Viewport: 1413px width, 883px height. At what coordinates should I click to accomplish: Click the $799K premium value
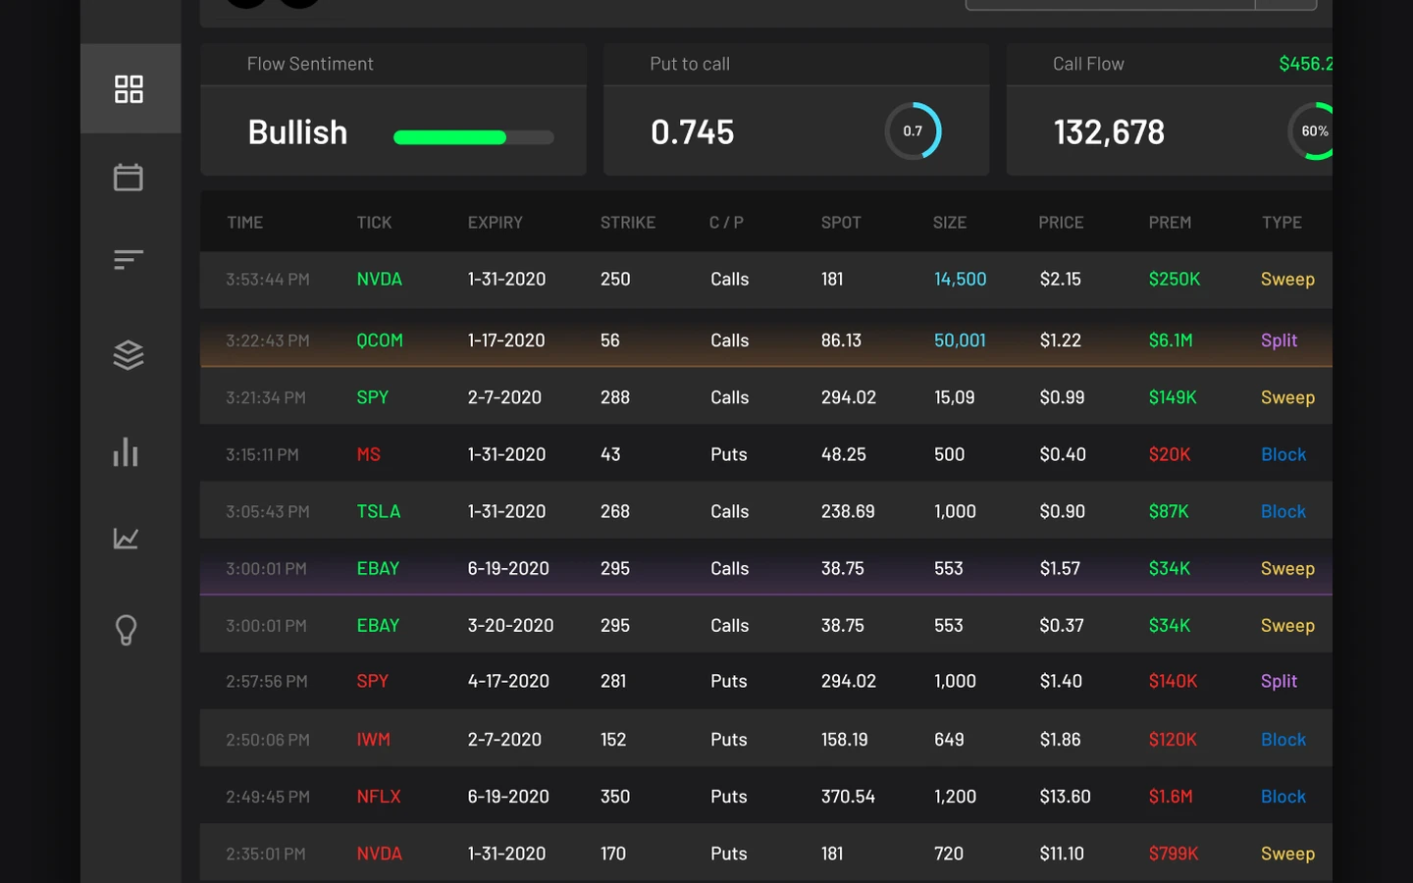pos(1174,854)
